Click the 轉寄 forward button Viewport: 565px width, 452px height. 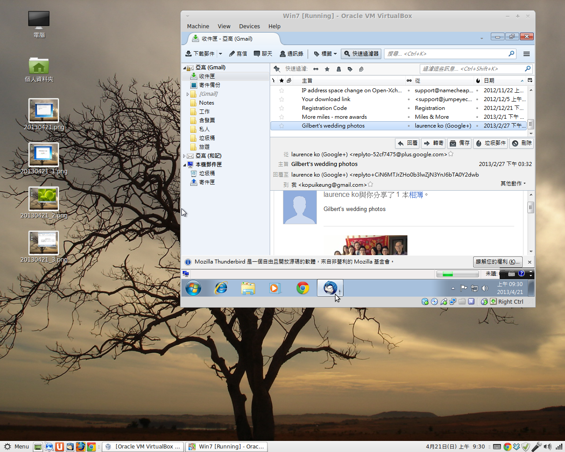click(434, 143)
